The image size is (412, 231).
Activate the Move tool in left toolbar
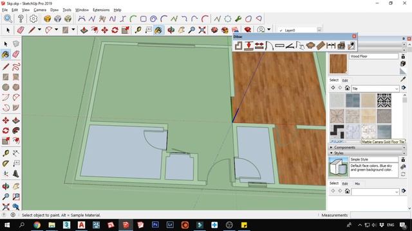(6, 121)
